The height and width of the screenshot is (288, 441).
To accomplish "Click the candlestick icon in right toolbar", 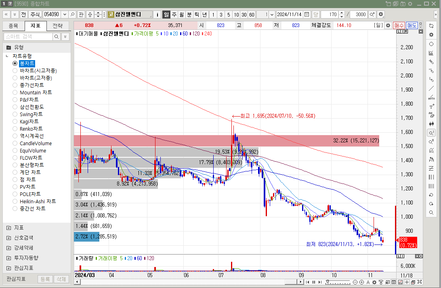I will pyautogui.click(x=431, y=124).
